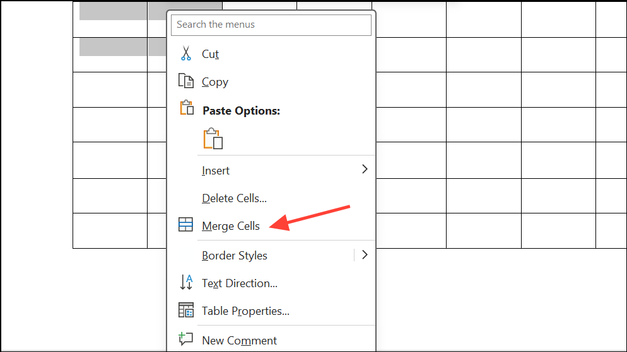Select the Merge Cells text label
Screen dimensions: 627x352
(x=230, y=226)
